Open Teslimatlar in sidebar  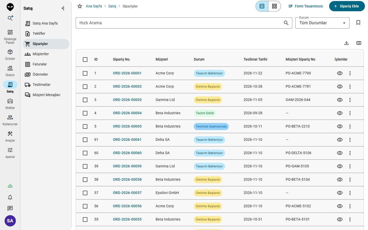click(x=46, y=85)
